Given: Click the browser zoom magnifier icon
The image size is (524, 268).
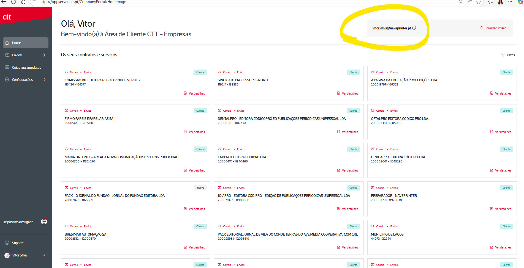Looking at the screenshot, I should tap(461, 2).
